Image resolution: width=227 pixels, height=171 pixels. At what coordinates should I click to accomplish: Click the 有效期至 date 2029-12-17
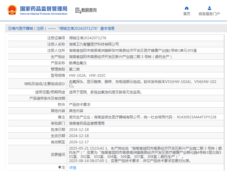pyautogui.click(x=79, y=142)
